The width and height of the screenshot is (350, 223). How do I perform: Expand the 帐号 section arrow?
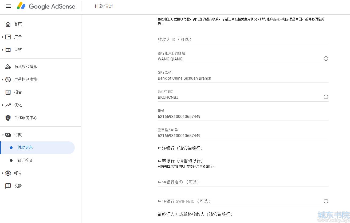click(x=3, y=173)
